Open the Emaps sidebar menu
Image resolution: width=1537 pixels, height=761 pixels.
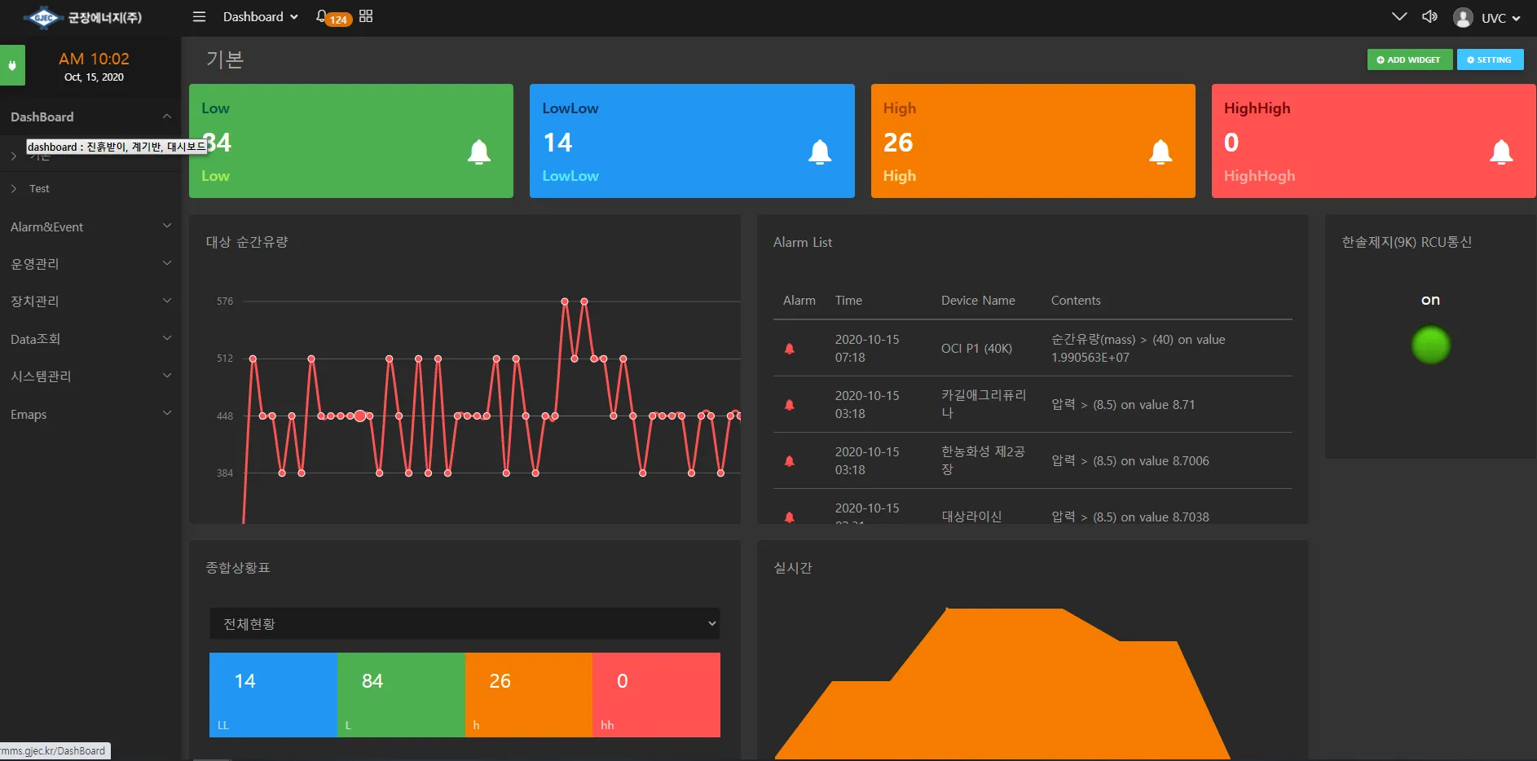tap(90, 415)
